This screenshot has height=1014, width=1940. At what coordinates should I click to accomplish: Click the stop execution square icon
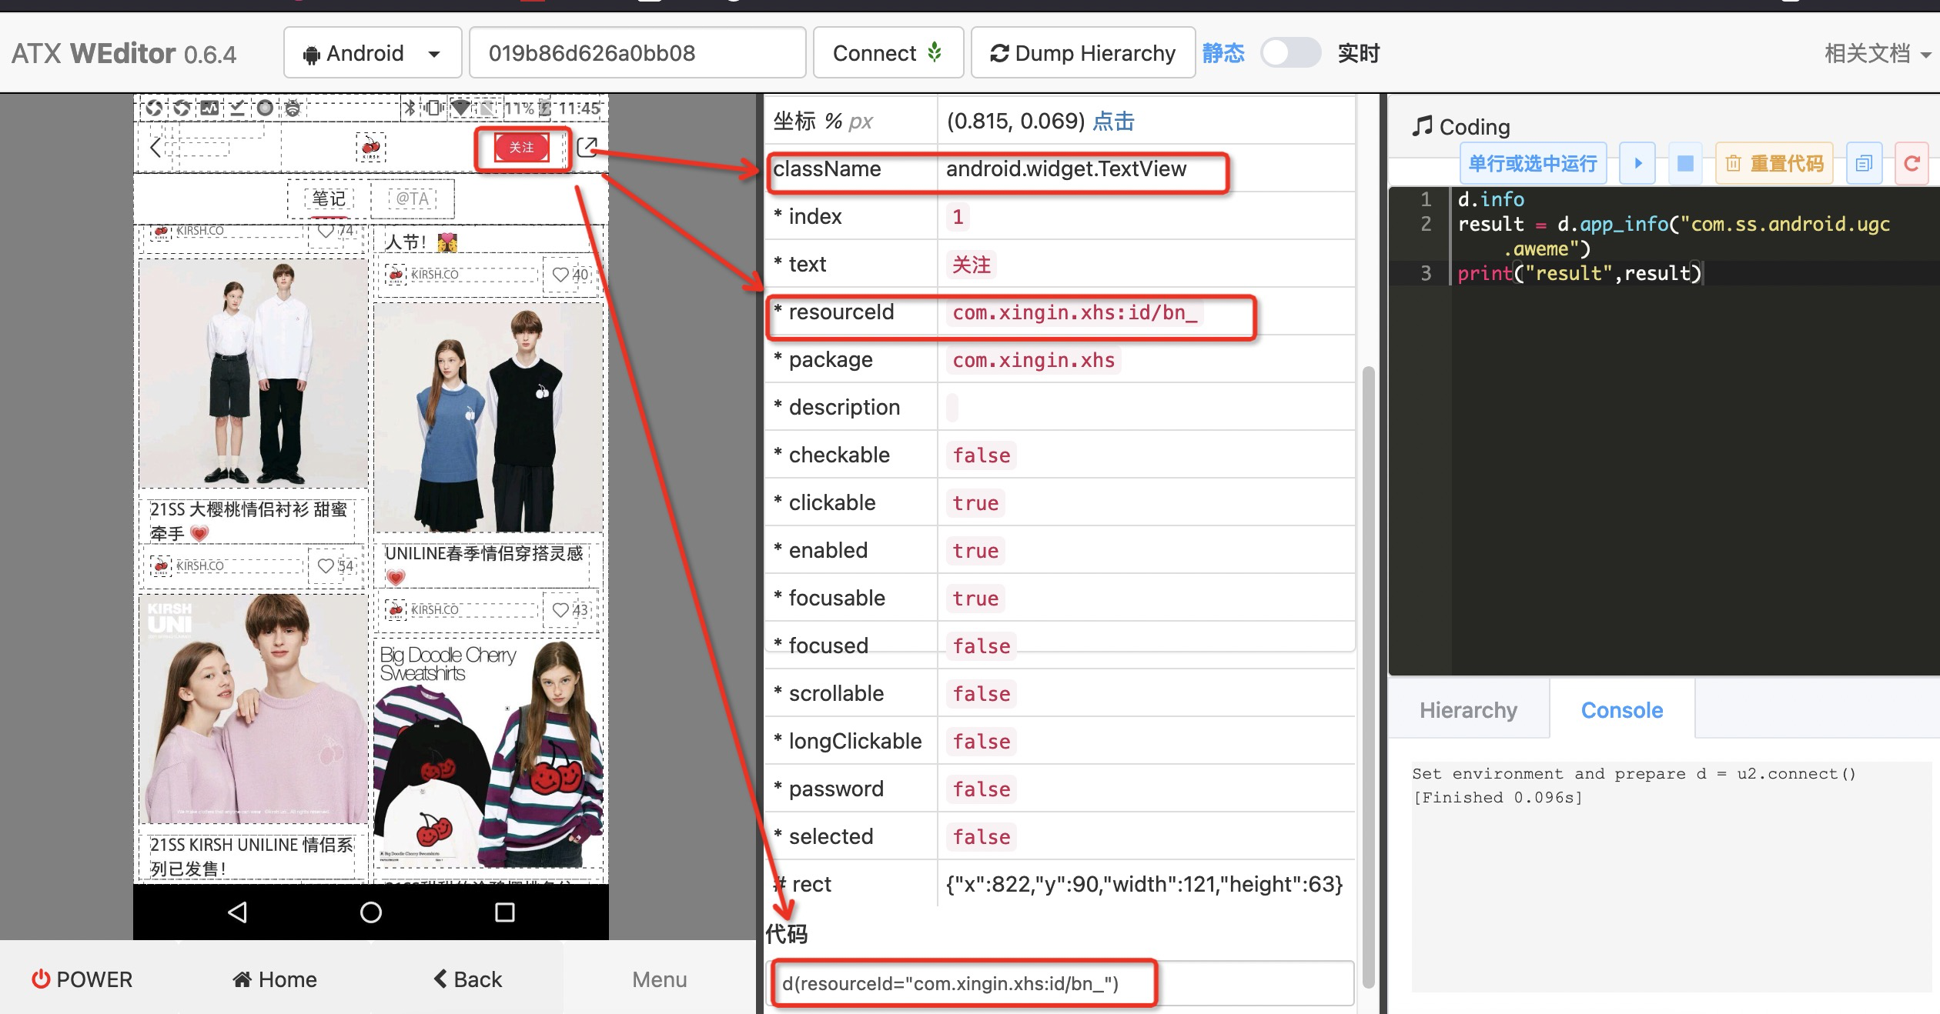pos(1685,163)
